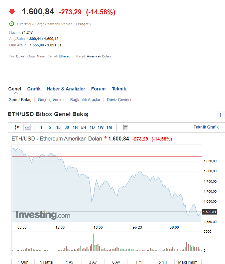
Task: Set chart interval to 1D
Action: [92, 127]
